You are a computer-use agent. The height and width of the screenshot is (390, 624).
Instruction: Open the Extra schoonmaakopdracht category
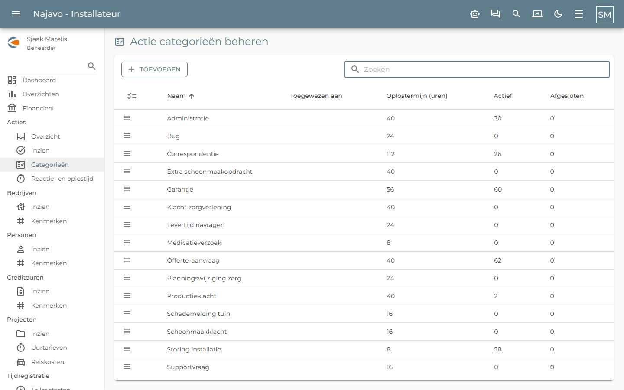tap(210, 172)
